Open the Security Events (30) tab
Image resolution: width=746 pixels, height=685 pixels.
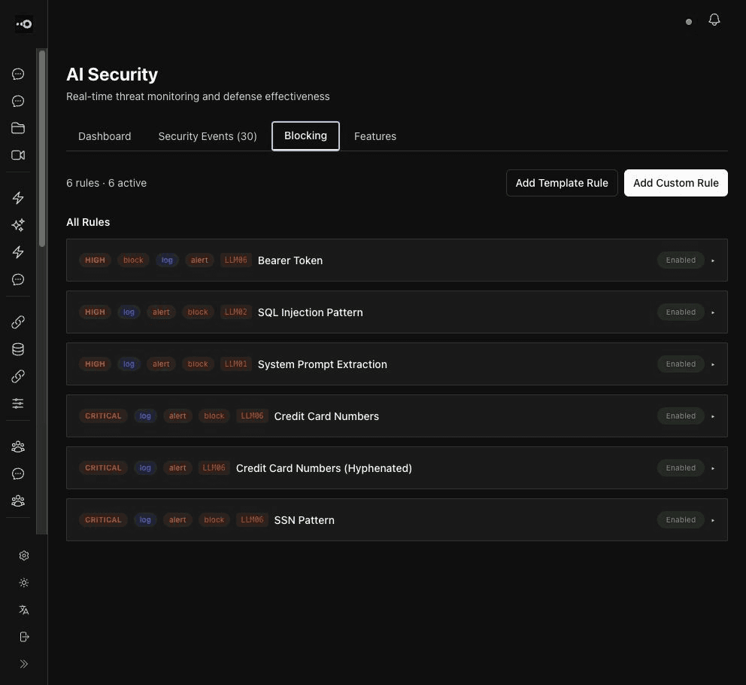point(208,136)
